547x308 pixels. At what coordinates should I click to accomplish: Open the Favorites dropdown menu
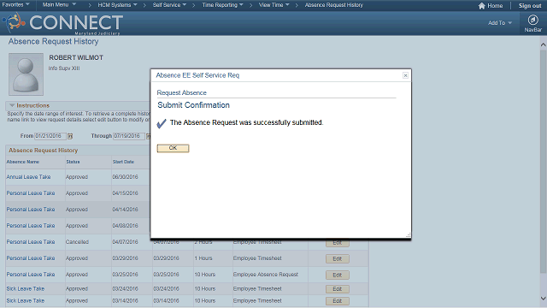click(x=15, y=5)
